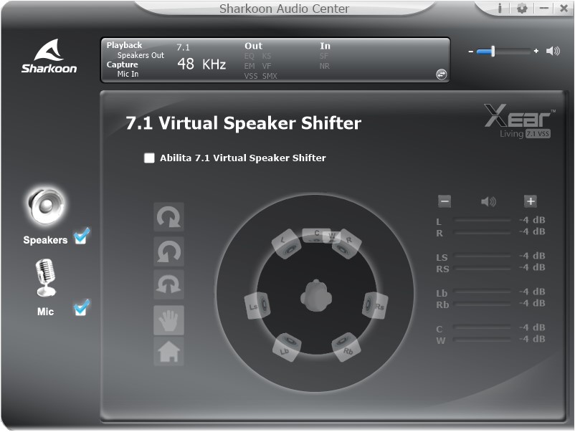Click the EQ output indicator
The width and height of the screenshot is (575, 432).
pyautogui.click(x=249, y=56)
